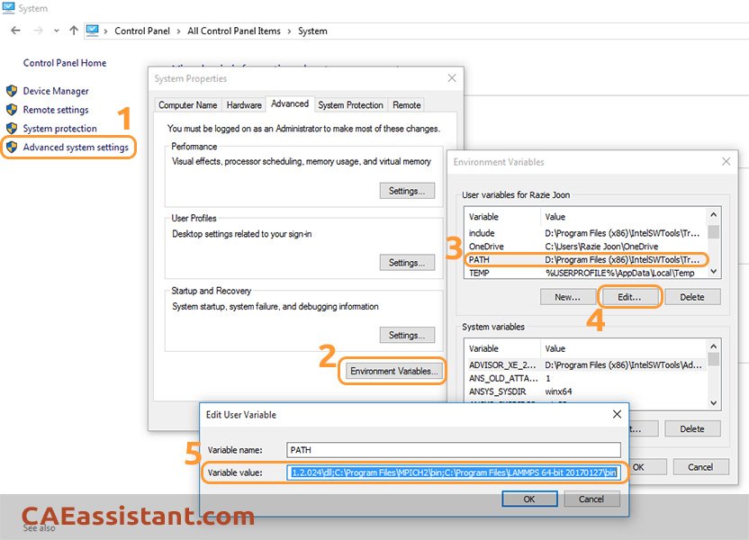Open System protection link
The image size is (749, 540).
click(59, 129)
